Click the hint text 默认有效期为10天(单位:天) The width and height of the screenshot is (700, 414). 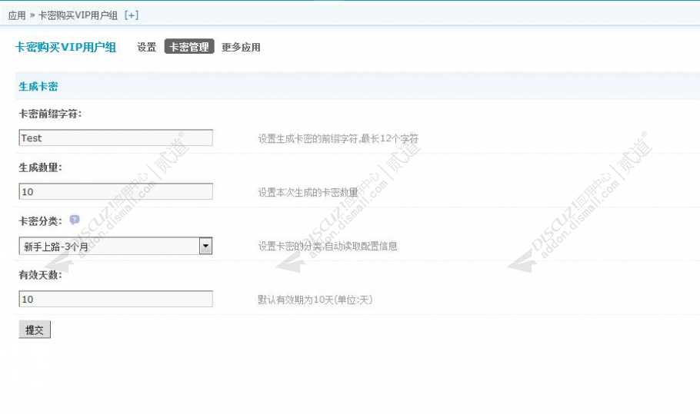[x=315, y=300]
